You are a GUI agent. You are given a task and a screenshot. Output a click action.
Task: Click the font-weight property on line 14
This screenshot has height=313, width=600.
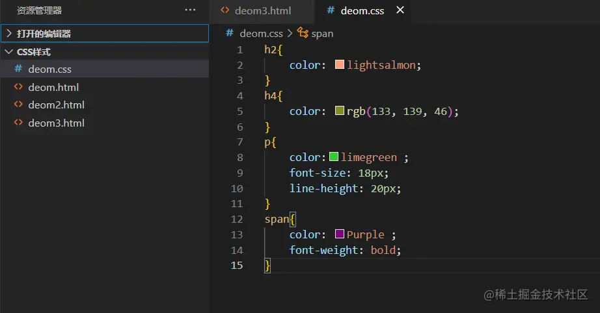click(323, 251)
